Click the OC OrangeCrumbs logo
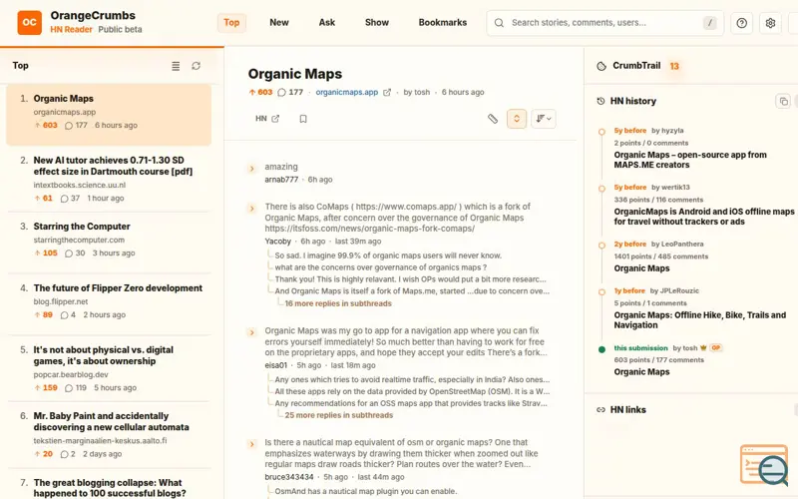Image resolution: width=798 pixels, height=499 pixels. pos(30,22)
